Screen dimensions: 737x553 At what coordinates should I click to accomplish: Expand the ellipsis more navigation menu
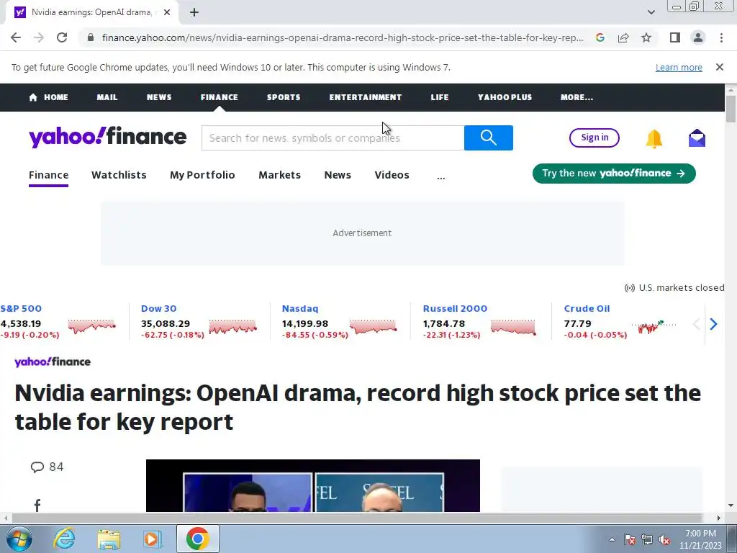(441, 177)
